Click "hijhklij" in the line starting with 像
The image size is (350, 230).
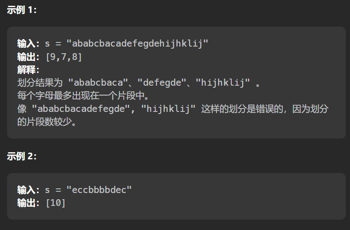click(x=168, y=109)
